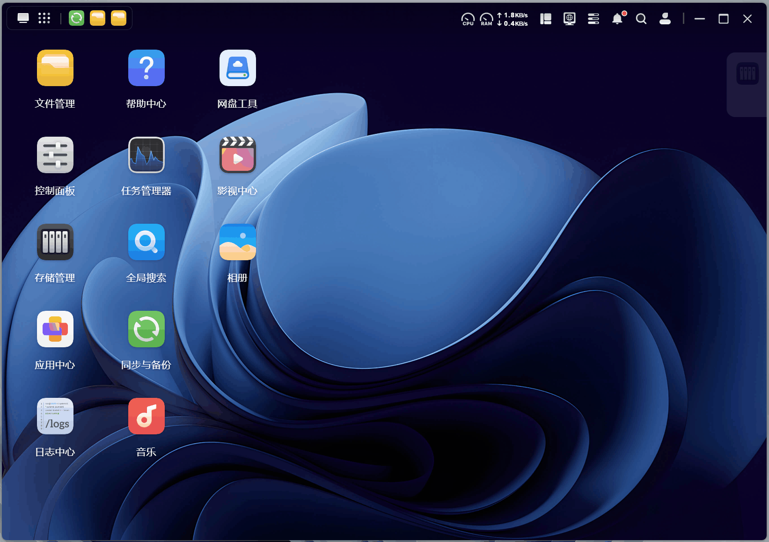Open the all-apps grid launcher
769x542 pixels.
[x=44, y=18]
